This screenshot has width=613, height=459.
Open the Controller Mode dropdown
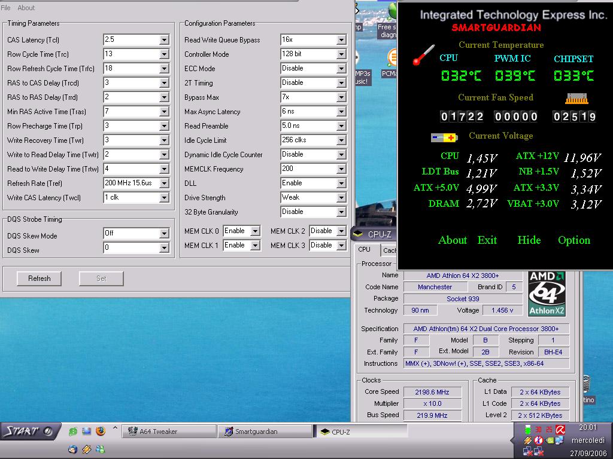[x=341, y=54]
